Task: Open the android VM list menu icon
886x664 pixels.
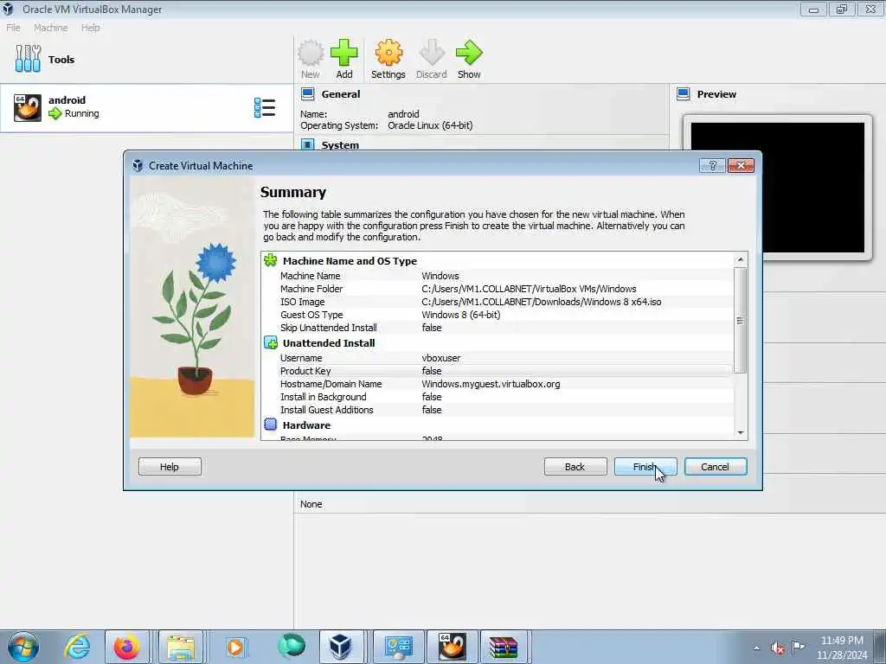Action: click(x=265, y=107)
